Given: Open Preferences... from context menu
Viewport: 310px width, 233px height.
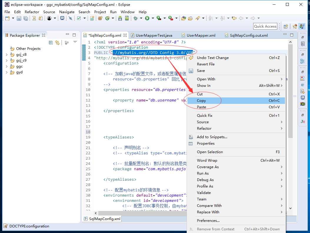Looking at the screenshot, I should pos(236,221).
